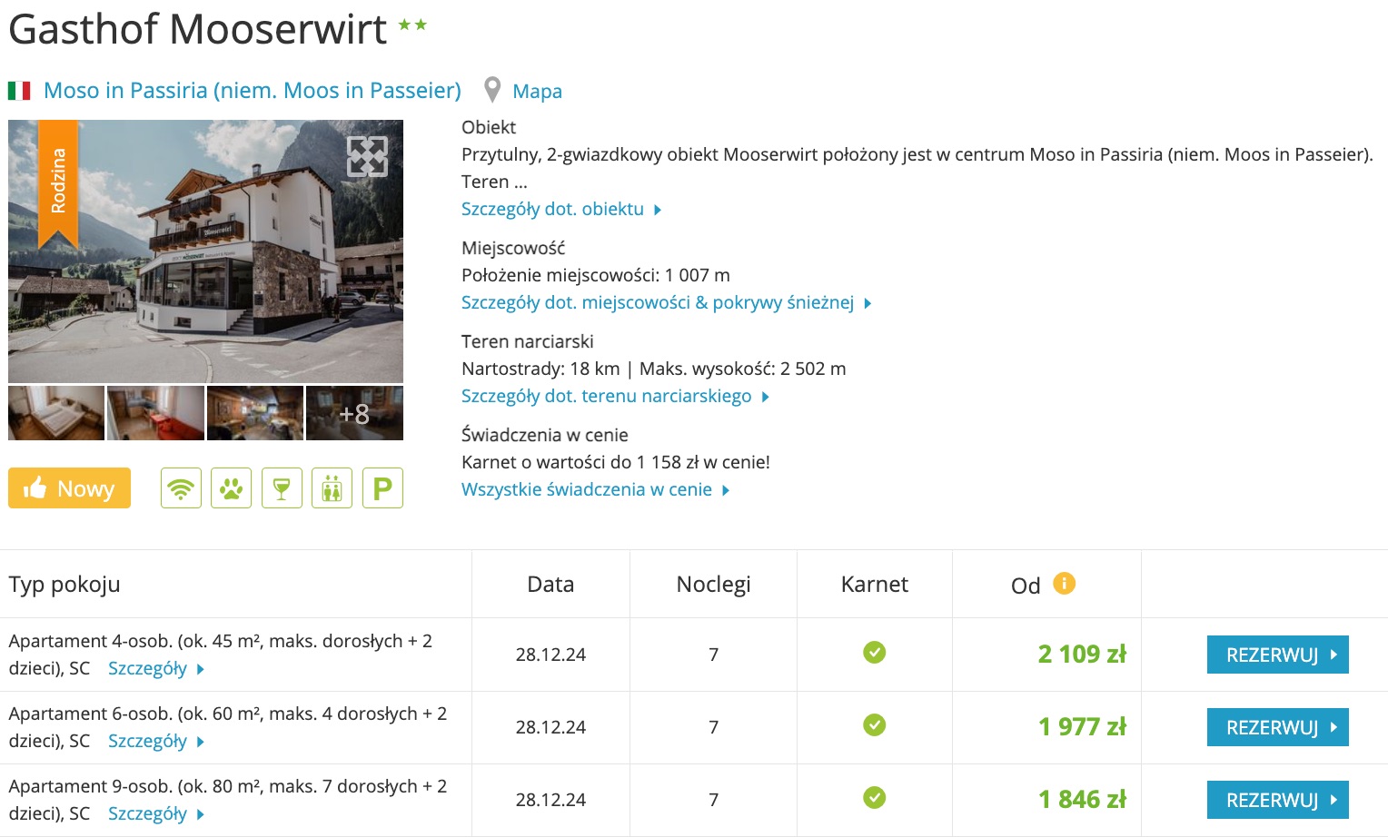This screenshot has width=1388, height=837.
Task: Click the map pin icon
Action: click(492, 90)
